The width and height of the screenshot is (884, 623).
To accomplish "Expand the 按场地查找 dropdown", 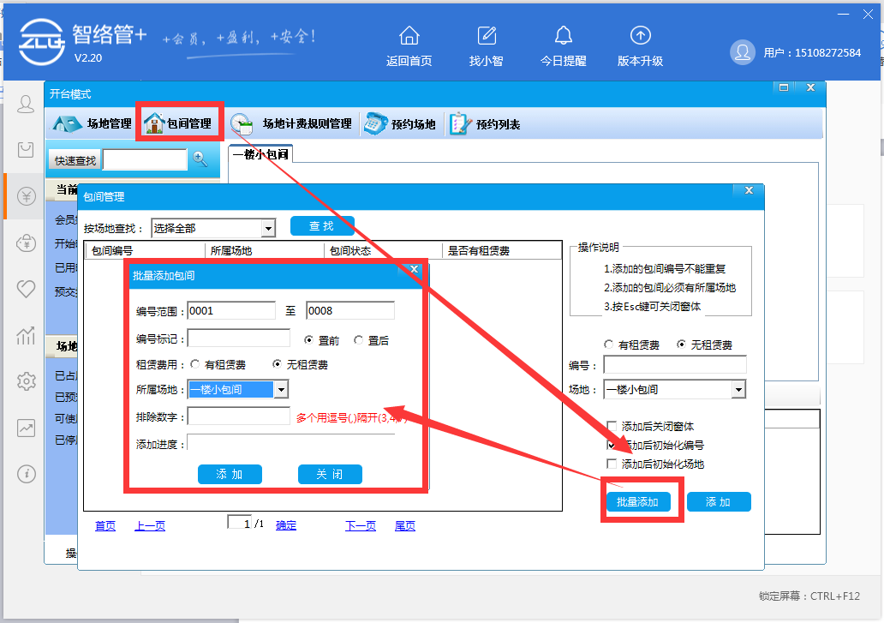I will 268,228.
